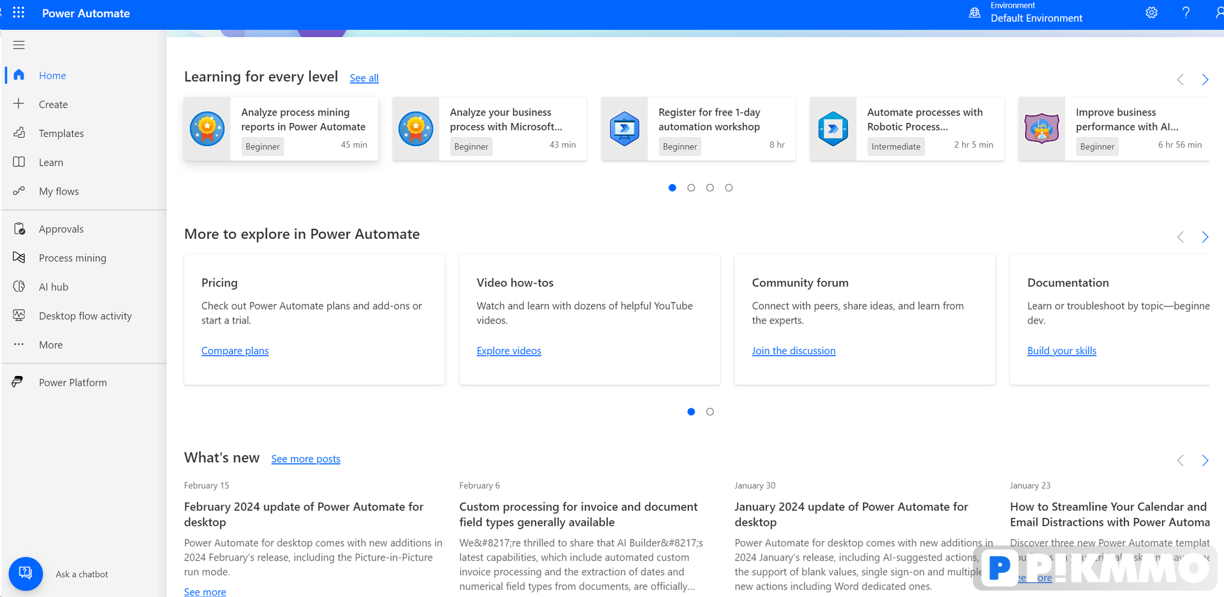Click the Process mining icon
The width and height of the screenshot is (1224, 597).
19,257
